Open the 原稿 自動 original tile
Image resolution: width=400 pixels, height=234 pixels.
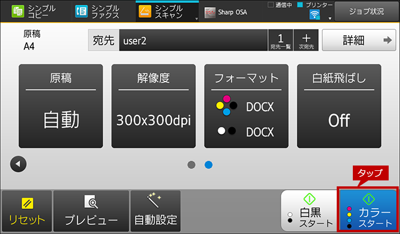pyautogui.click(x=61, y=106)
